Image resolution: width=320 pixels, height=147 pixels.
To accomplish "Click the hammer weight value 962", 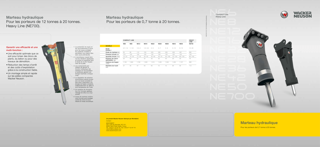I will [190, 53].
